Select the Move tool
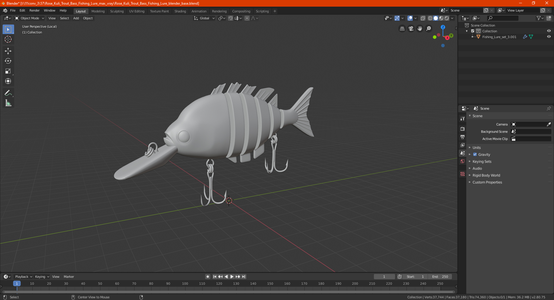This screenshot has width=554, height=300. [x=8, y=51]
